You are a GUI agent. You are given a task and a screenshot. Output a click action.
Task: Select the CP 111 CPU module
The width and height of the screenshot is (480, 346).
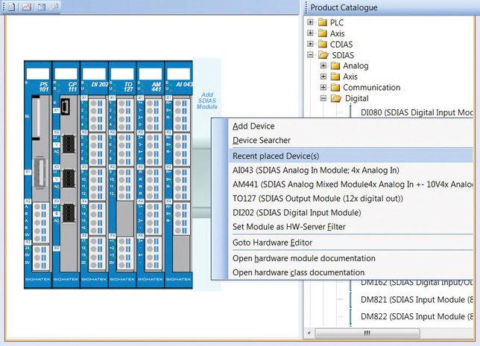coord(66,175)
